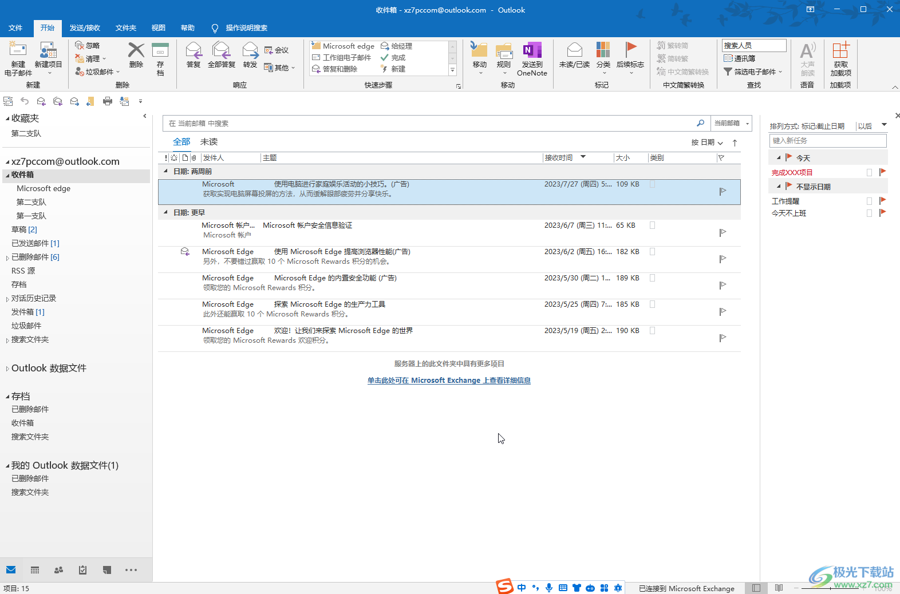Click the Undo icon in quick access toolbar
The image size is (900, 594).
click(25, 101)
